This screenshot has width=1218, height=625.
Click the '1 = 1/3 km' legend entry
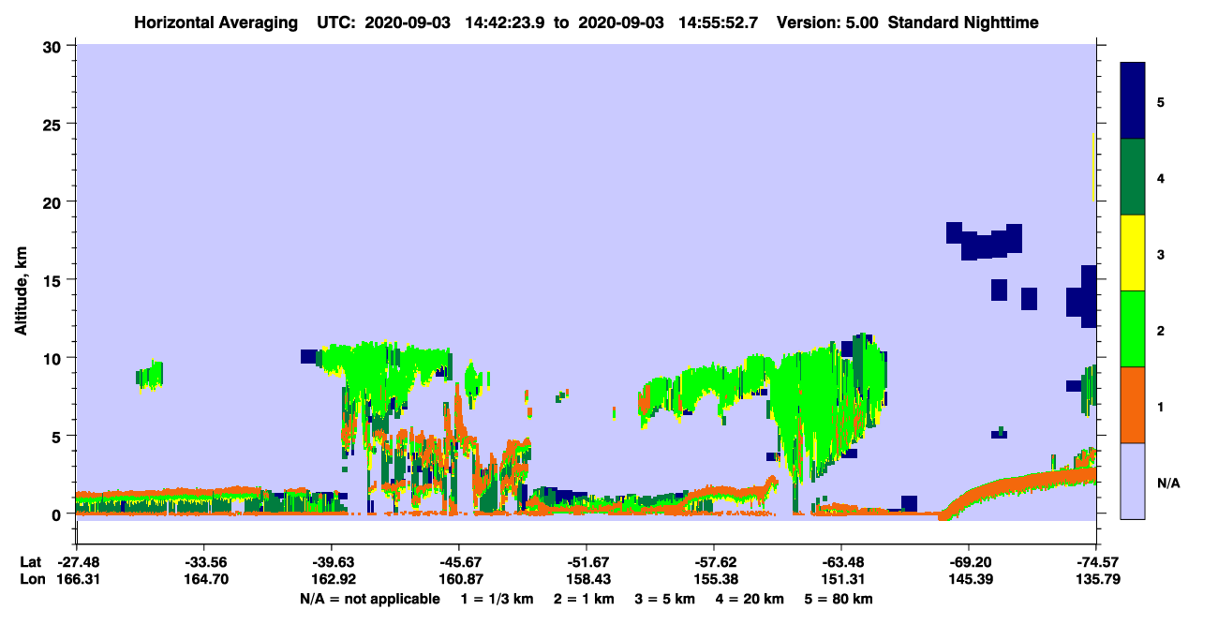498,599
